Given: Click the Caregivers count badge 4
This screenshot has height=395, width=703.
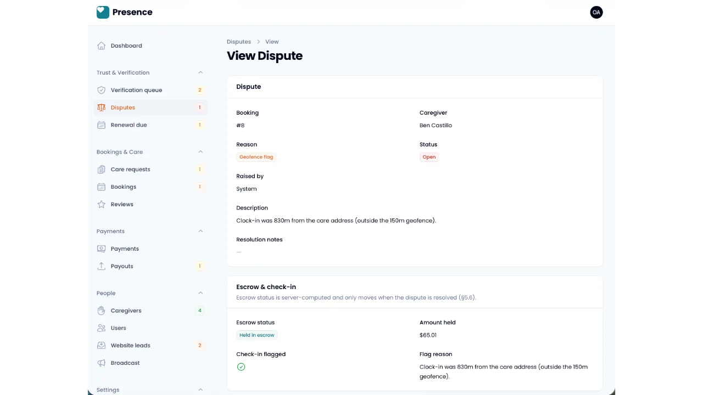Looking at the screenshot, I should (200, 311).
